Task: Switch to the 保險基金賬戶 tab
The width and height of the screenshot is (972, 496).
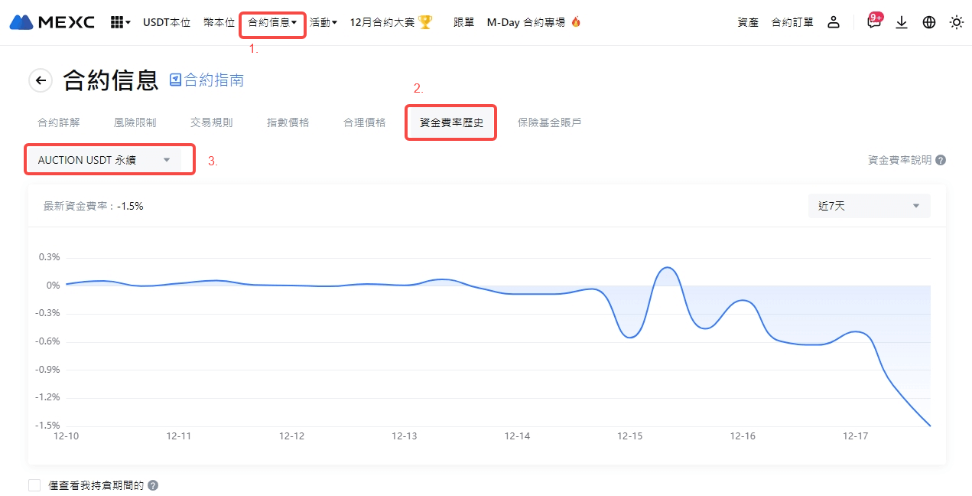Action: [549, 122]
